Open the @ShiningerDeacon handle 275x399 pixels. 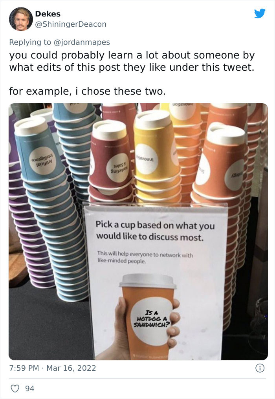[71, 24]
